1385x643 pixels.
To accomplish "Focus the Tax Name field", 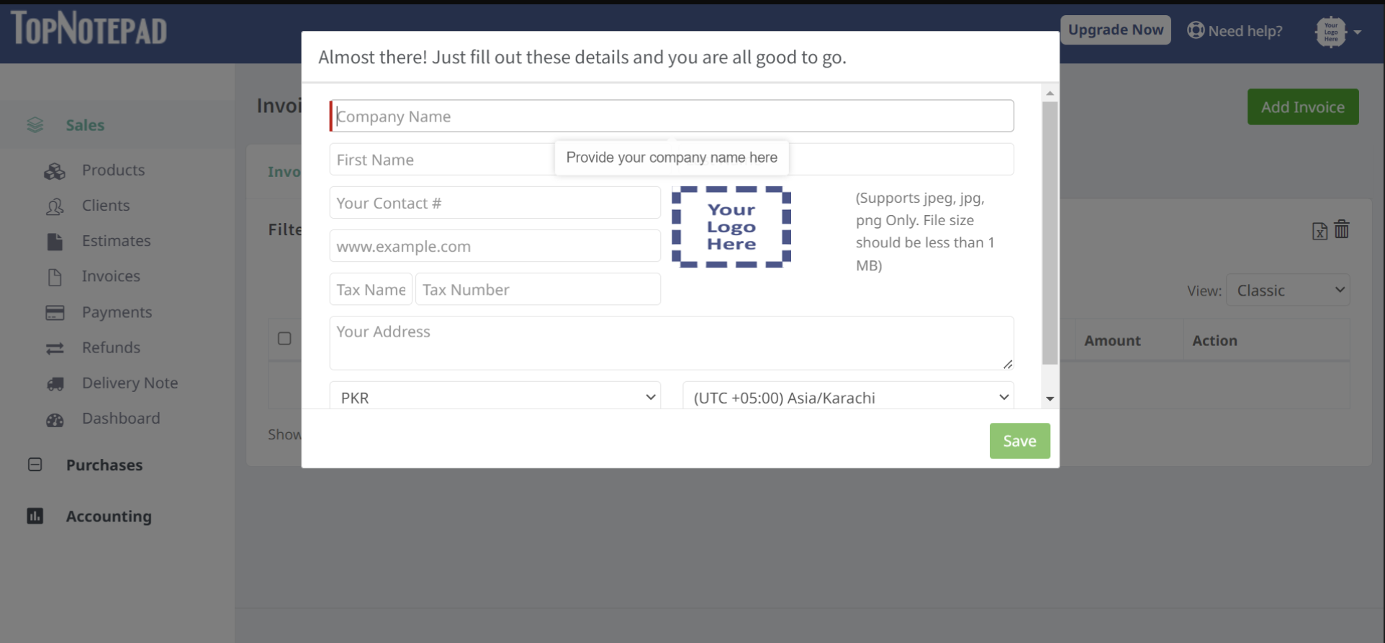I will pos(371,289).
